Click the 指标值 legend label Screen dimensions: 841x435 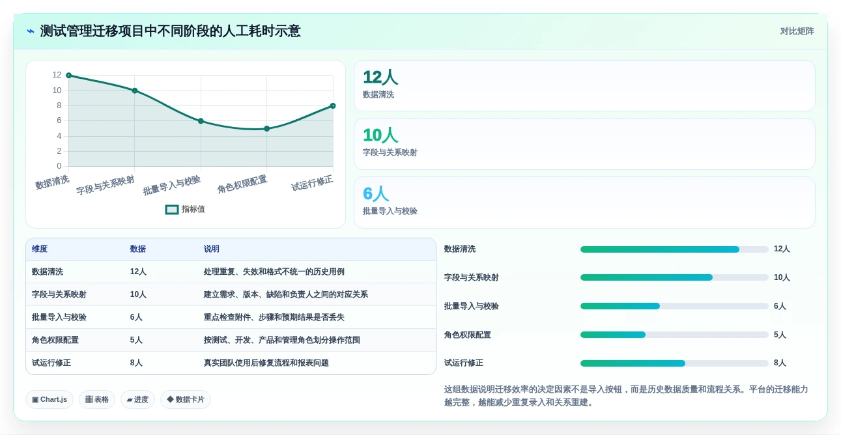point(193,210)
